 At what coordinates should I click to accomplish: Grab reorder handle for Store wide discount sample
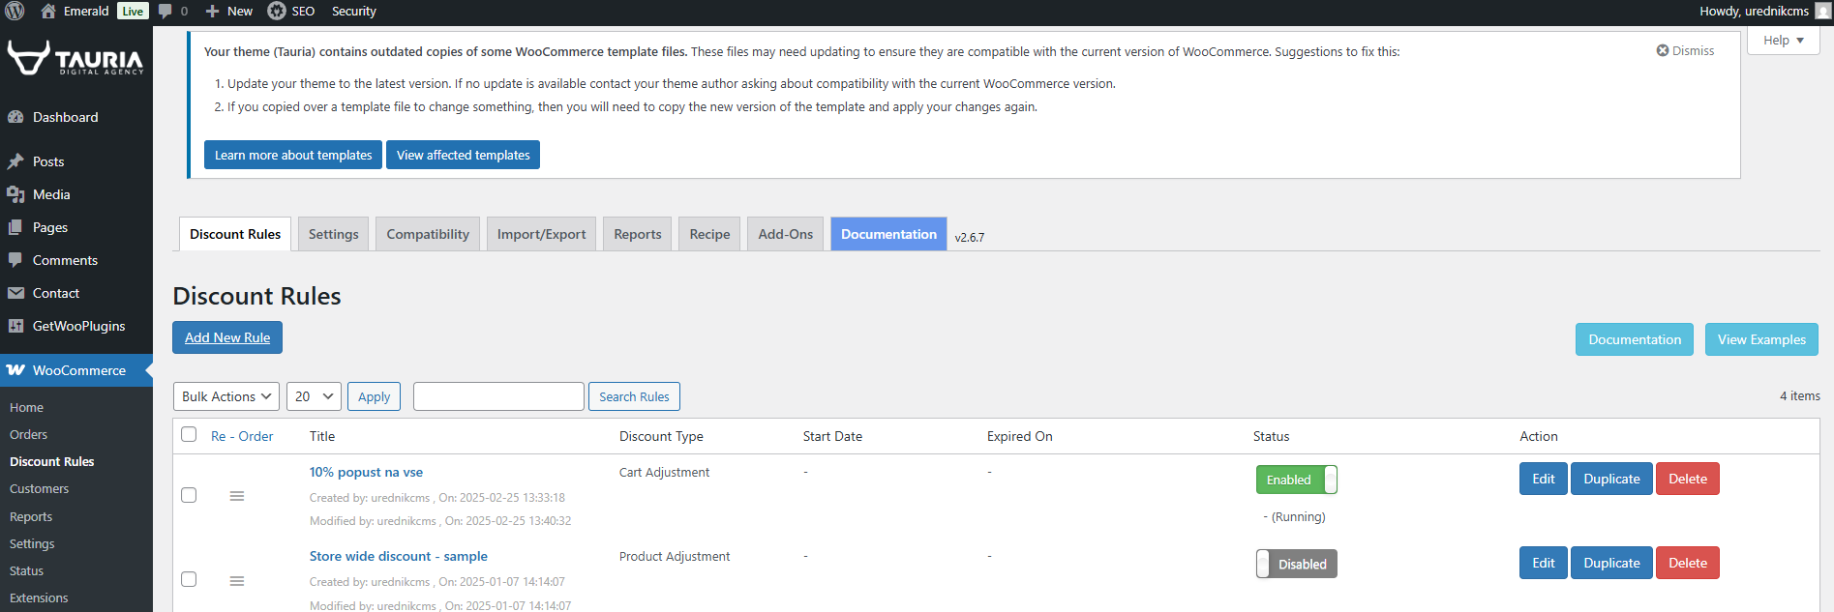(237, 581)
